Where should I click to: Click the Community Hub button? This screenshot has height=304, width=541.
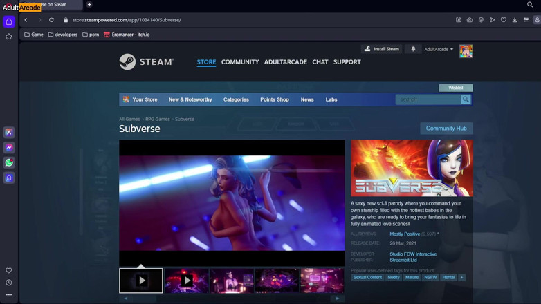click(446, 129)
